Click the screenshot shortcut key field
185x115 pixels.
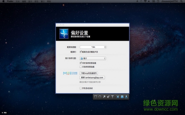tap(93, 47)
